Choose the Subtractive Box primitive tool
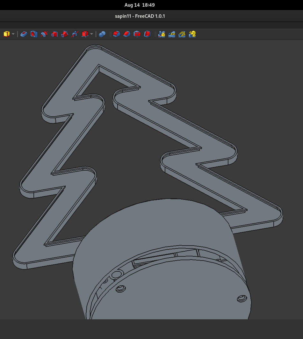 85,34
